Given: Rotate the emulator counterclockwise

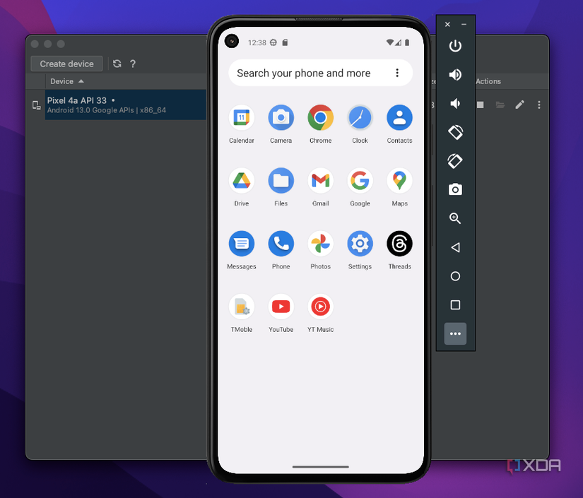Looking at the screenshot, I should pos(455,132).
